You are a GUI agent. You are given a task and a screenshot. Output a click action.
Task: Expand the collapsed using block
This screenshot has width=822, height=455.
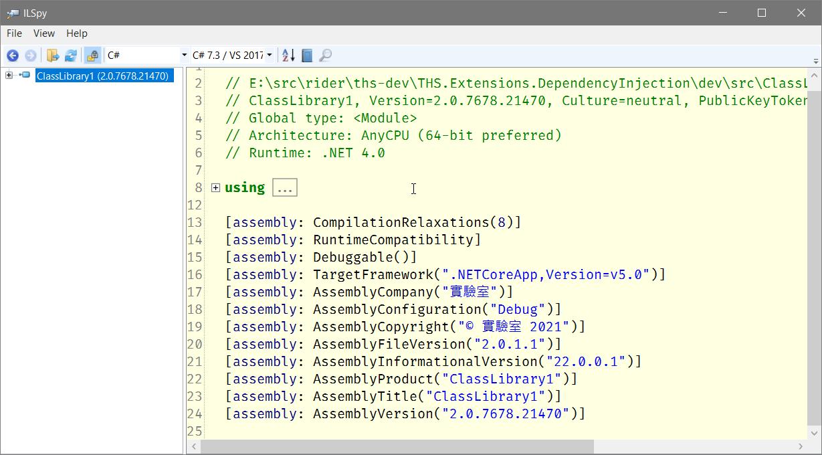[215, 188]
